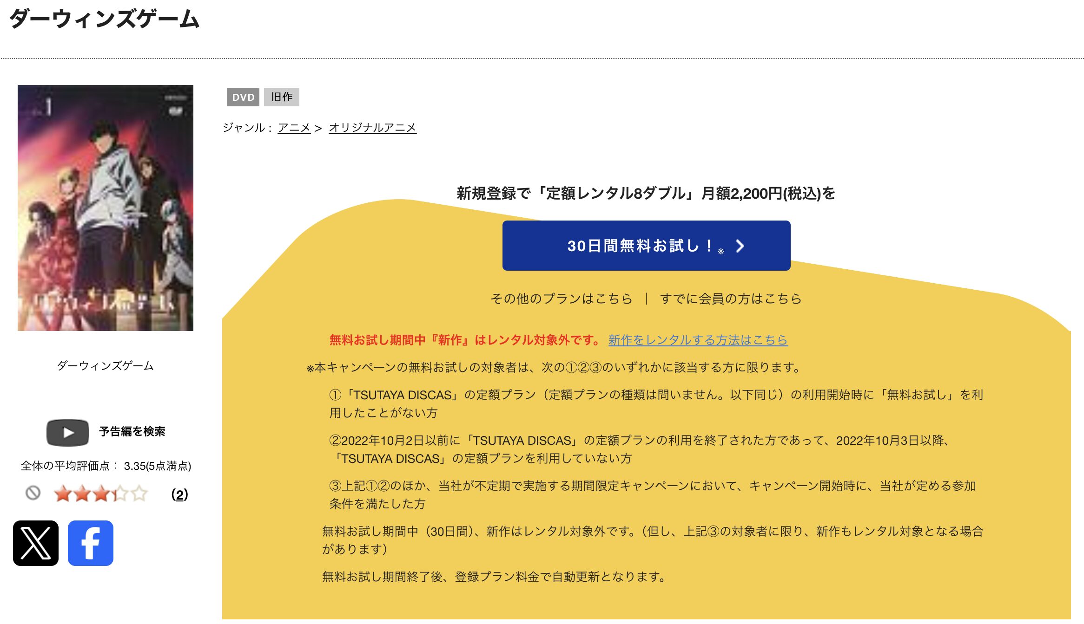Screen dimensions: 1084x624
Task: Start the 30日間無料お試し trial
Action: 646,246
